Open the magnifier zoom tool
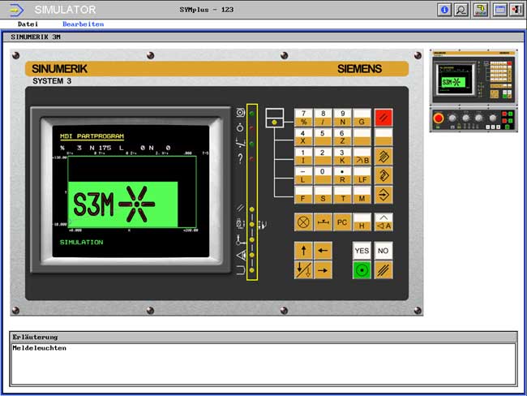The image size is (527, 396). (x=461, y=10)
